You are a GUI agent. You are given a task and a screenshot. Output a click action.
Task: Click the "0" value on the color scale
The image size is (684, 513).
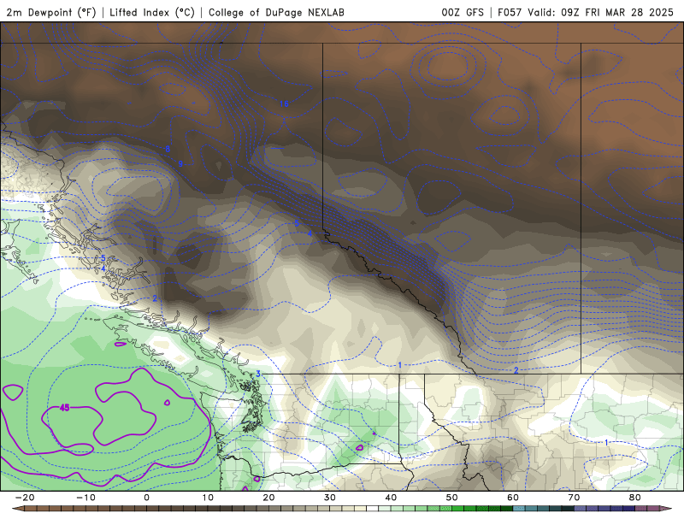tap(146, 498)
